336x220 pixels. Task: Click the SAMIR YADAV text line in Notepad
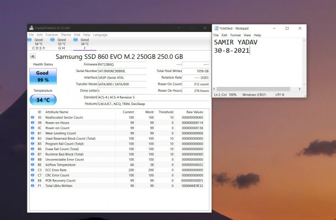click(236, 42)
